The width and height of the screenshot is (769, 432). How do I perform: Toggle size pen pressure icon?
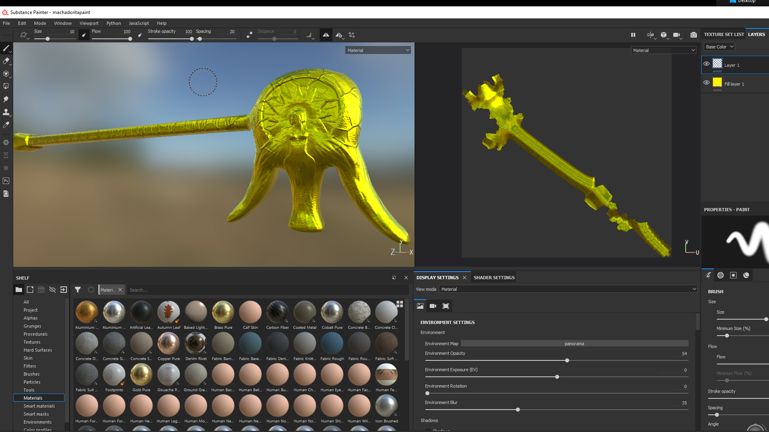point(84,35)
